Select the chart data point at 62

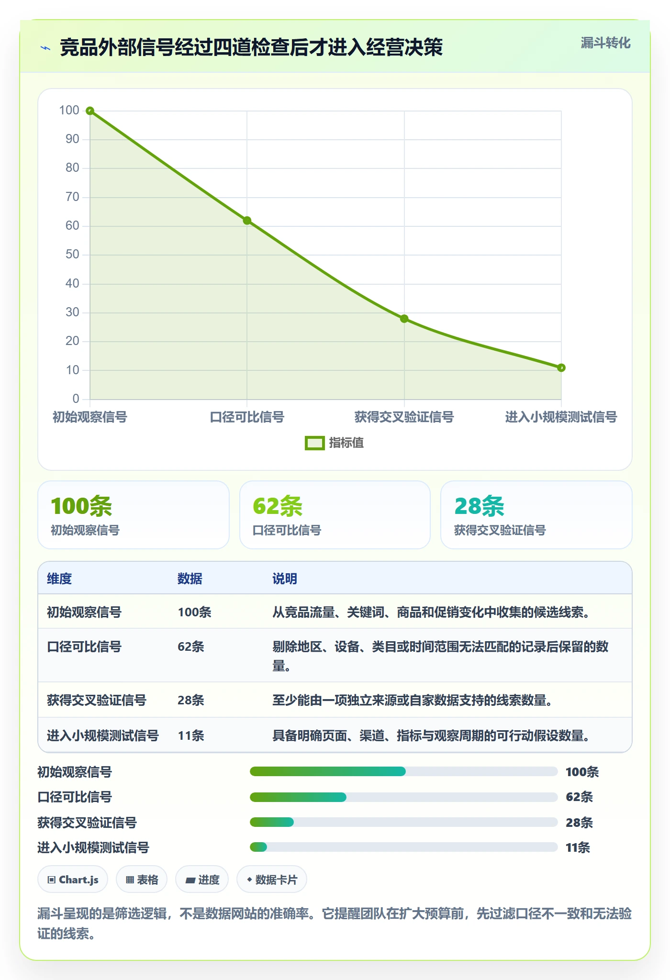[247, 221]
